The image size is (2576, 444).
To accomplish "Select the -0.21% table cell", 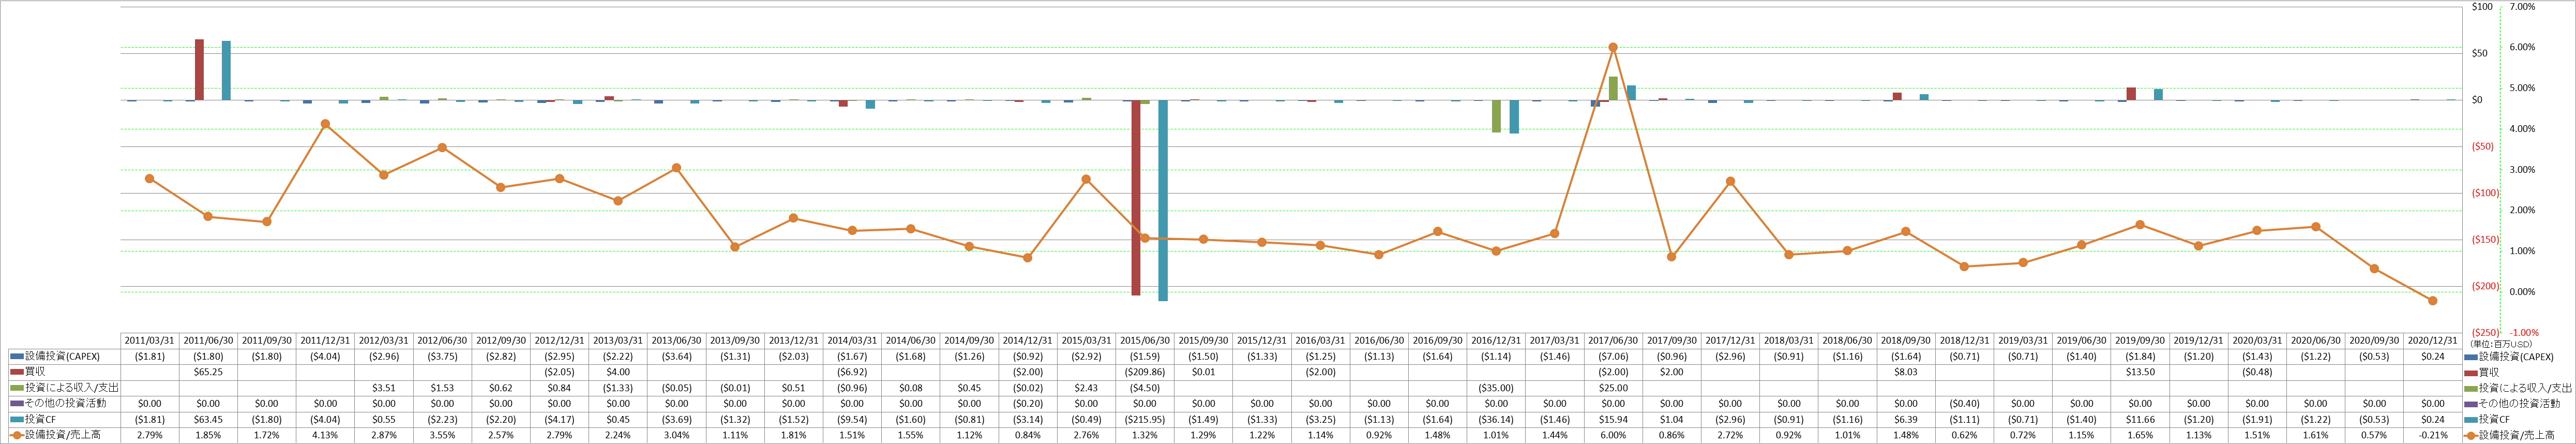I will pos(2432,435).
